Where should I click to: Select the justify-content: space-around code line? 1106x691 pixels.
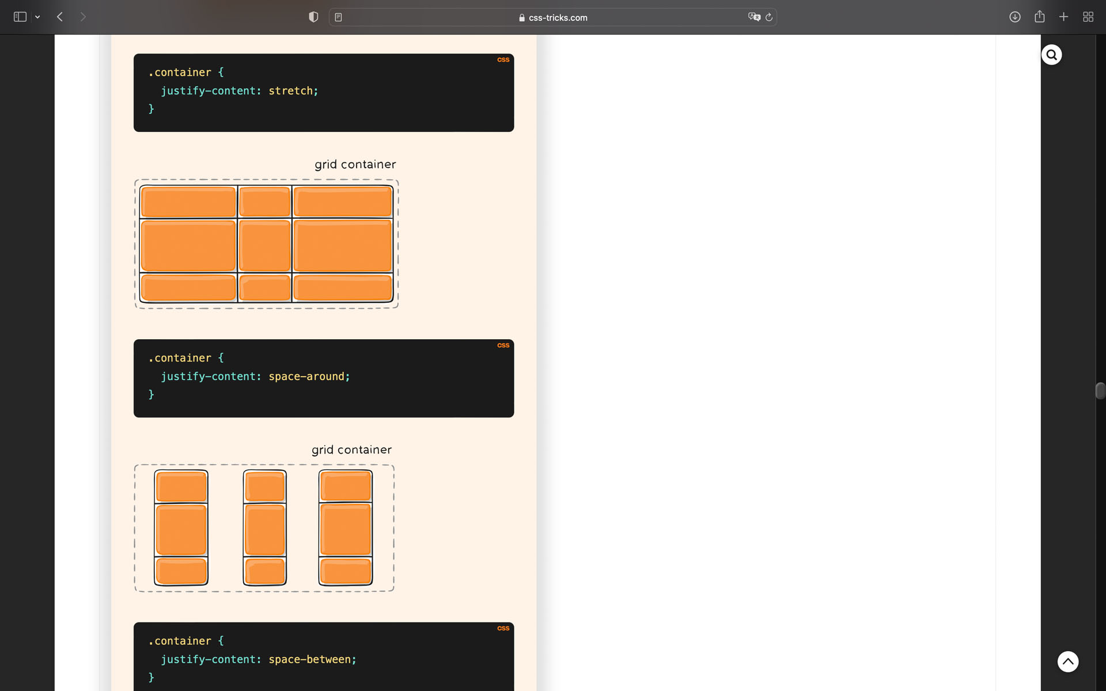pos(255,376)
